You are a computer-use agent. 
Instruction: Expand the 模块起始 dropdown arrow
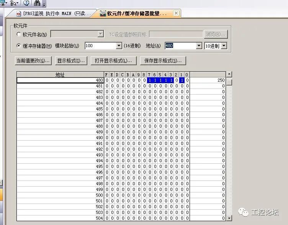(119, 46)
